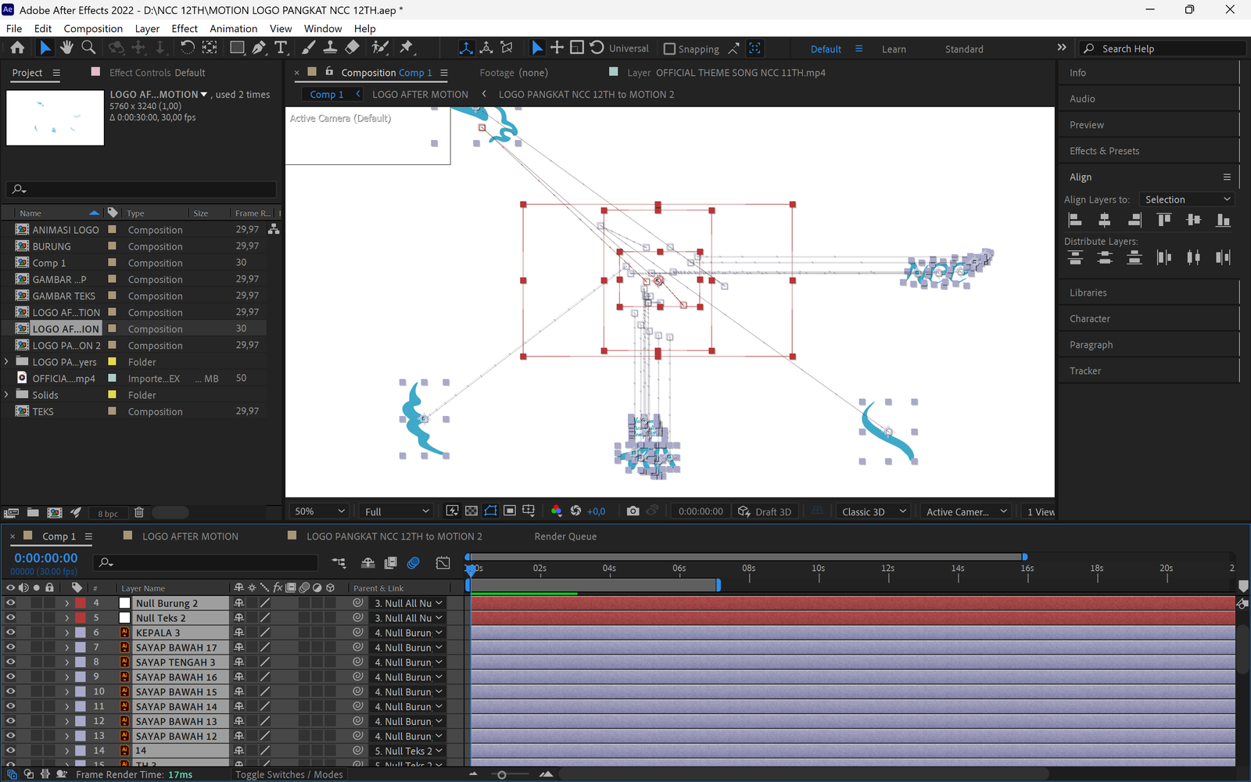Choose the Pen tool
Screen dimensions: 1251x782
coord(259,48)
